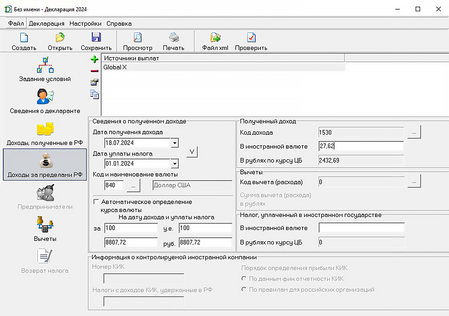
Task: Close the Декларация 2024 window
Action: coord(438,9)
